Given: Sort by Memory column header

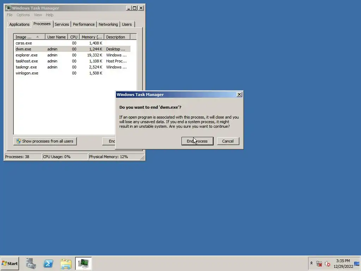Looking at the screenshot, I should click(x=92, y=37).
